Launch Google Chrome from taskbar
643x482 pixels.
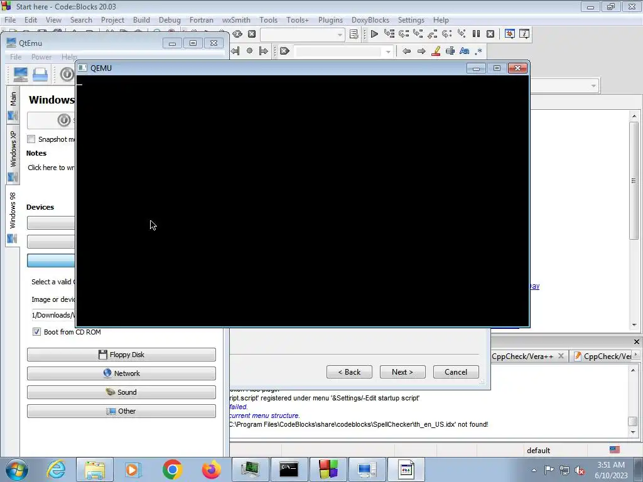(x=172, y=469)
